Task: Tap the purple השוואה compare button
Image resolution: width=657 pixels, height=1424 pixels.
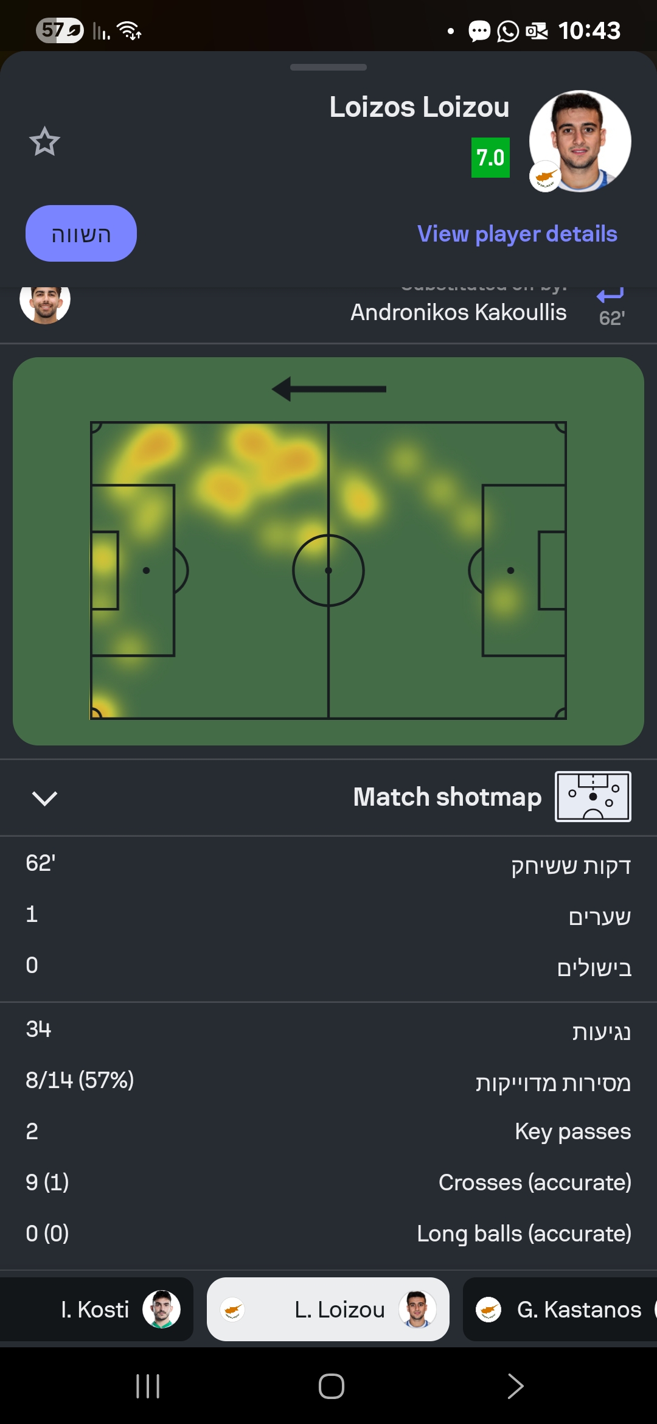Action: (x=81, y=234)
